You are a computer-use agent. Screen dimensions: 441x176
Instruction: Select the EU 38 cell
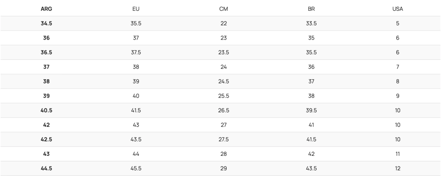136,67
